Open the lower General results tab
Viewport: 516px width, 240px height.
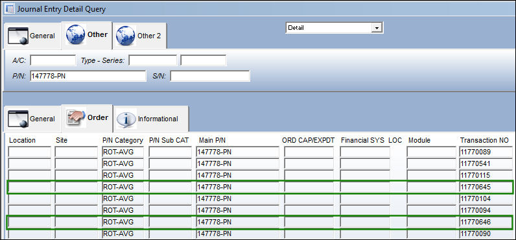[32, 119]
